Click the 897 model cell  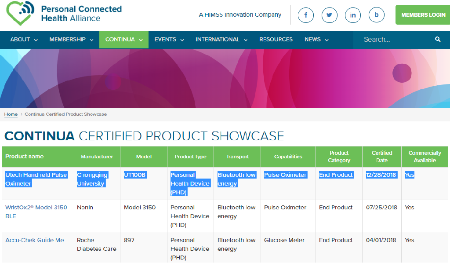click(x=129, y=240)
